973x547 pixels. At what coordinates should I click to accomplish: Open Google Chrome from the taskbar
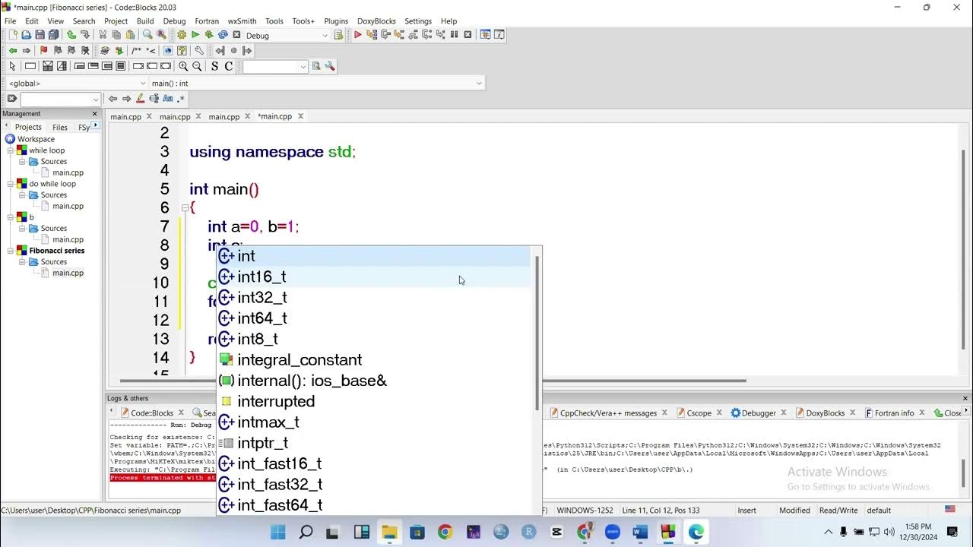pyautogui.click(x=445, y=532)
